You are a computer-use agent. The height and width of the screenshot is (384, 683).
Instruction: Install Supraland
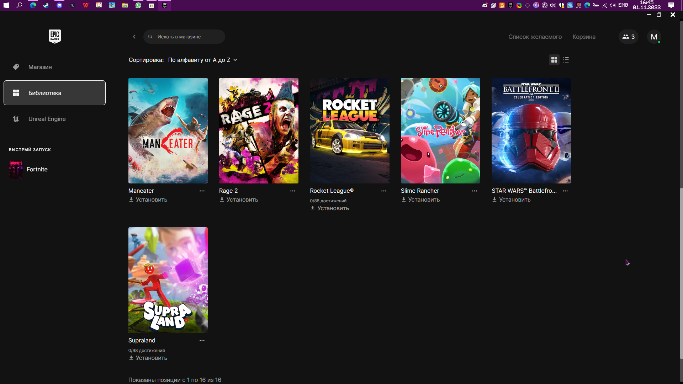pos(148,358)
